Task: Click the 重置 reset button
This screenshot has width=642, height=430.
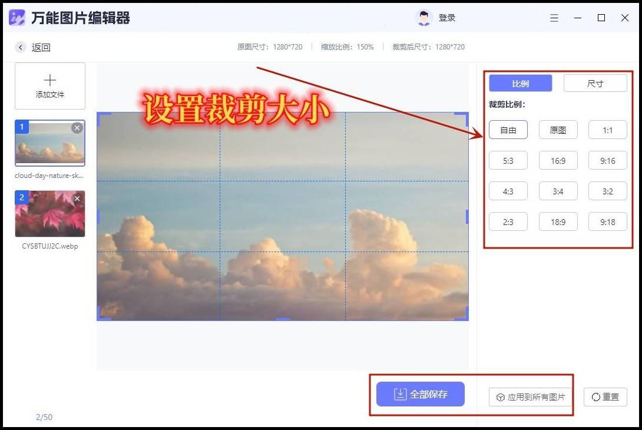Action: 605,397
